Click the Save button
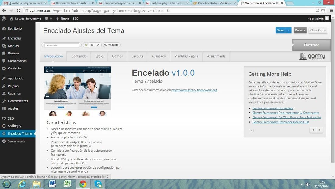The height and width of the screenshot is (189, 335). click(280, 30)
